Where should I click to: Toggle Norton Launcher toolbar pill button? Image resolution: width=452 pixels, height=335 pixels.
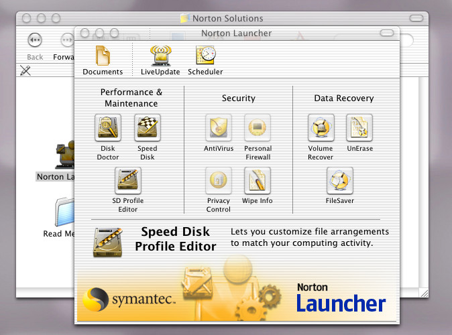(x=387, y=33)
